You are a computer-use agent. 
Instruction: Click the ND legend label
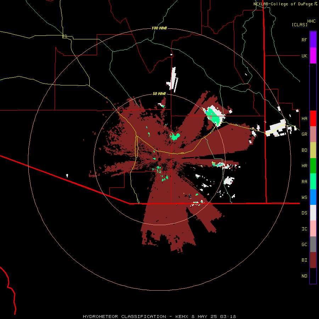[304, 276]
